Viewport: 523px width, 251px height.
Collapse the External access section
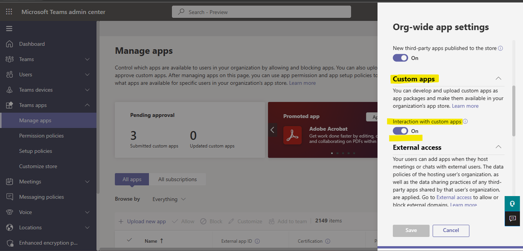[x=498, y=147]
